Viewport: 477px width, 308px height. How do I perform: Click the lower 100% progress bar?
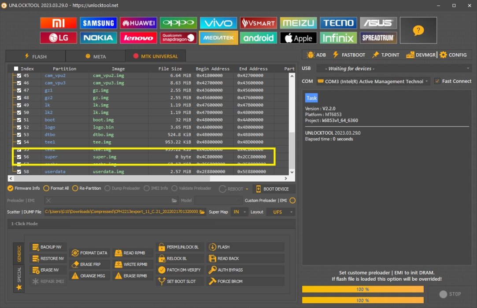pyautogui.click(x=362, y=300)
